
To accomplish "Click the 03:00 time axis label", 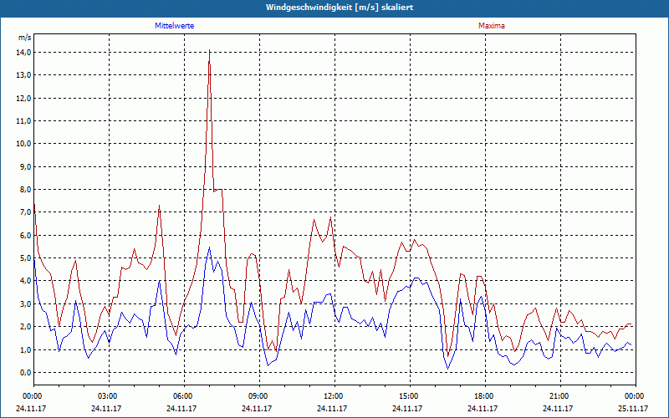I will (110, 396).
